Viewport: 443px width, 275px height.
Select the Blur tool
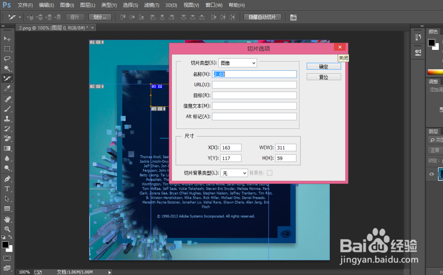click(x=7, y=158)
